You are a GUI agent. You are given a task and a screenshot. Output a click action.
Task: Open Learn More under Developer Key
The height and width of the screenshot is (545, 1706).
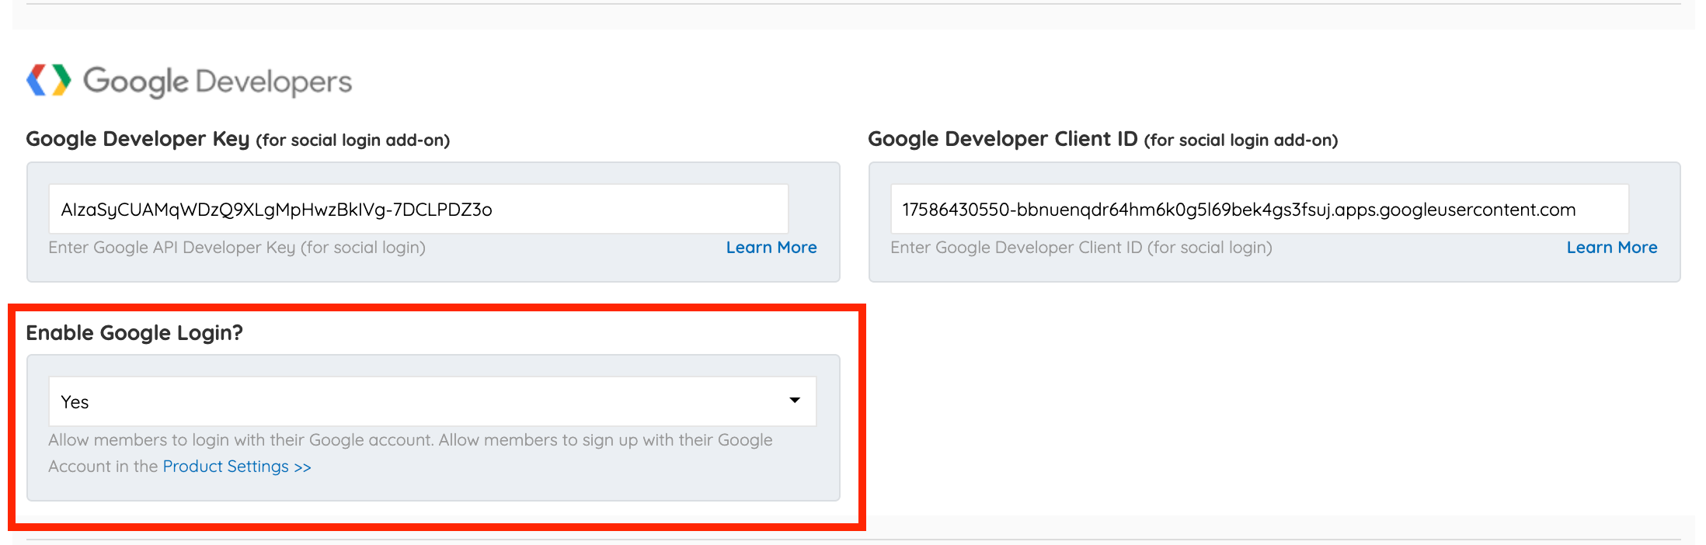(x=771, y=247)
